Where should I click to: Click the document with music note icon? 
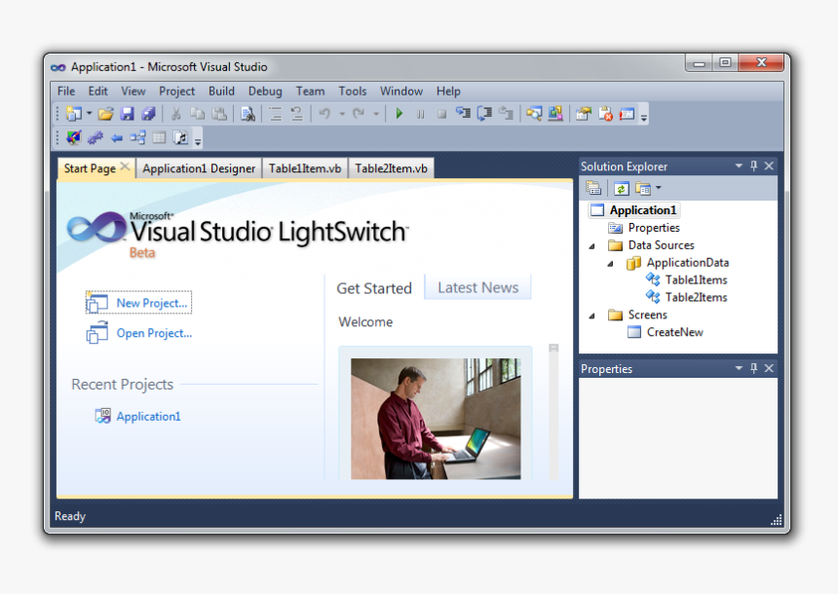pyautogui.click(x=180, y=138)
